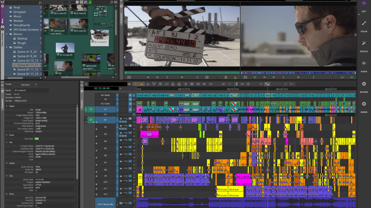The height and width of the screenshot is (208, 371).
Task: Collapse the Dailies folder in the bin tree
Action: (7, 47)
